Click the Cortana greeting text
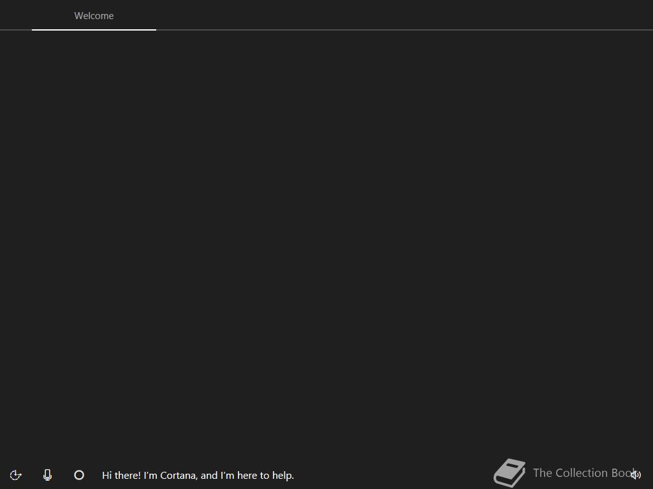This screenshot has height=489, width=653. (198, 475)
